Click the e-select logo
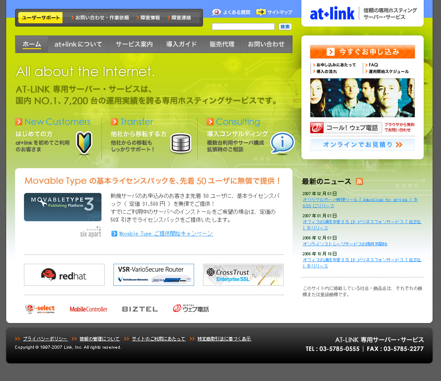The height and width of the screenshot is (381, 441). [x=40, y=309]
